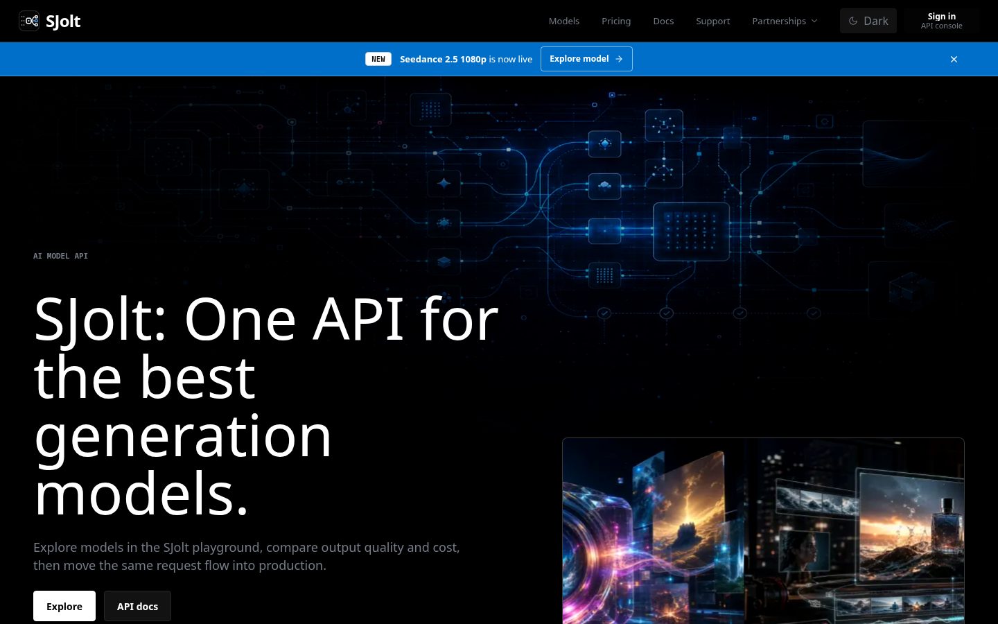Expand the Partnerships dropdown menu
The height and width of the screenshot is (624, 998).
pyautogui.click(x=785, y=21)
